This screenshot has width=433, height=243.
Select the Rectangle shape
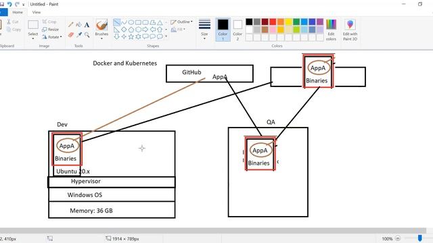point(138,22)
